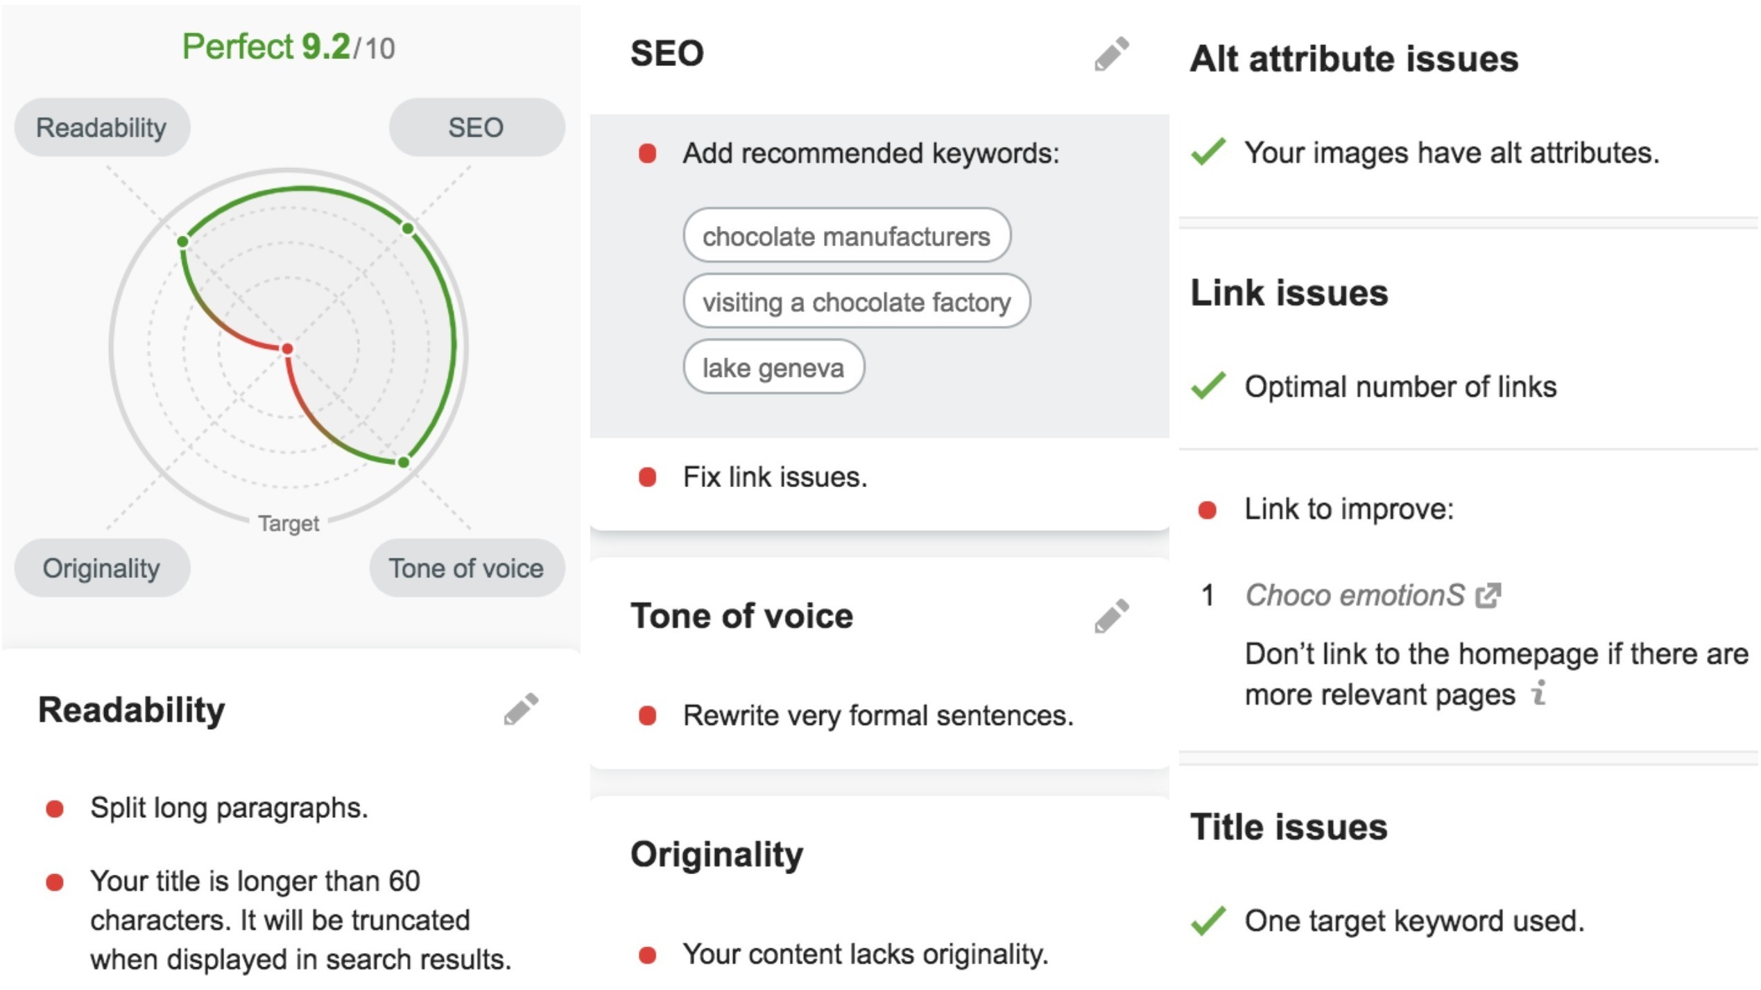Select the Readability tab on radar chart
The width and height of the screenshot is (1761, 990).
[101, 127]
